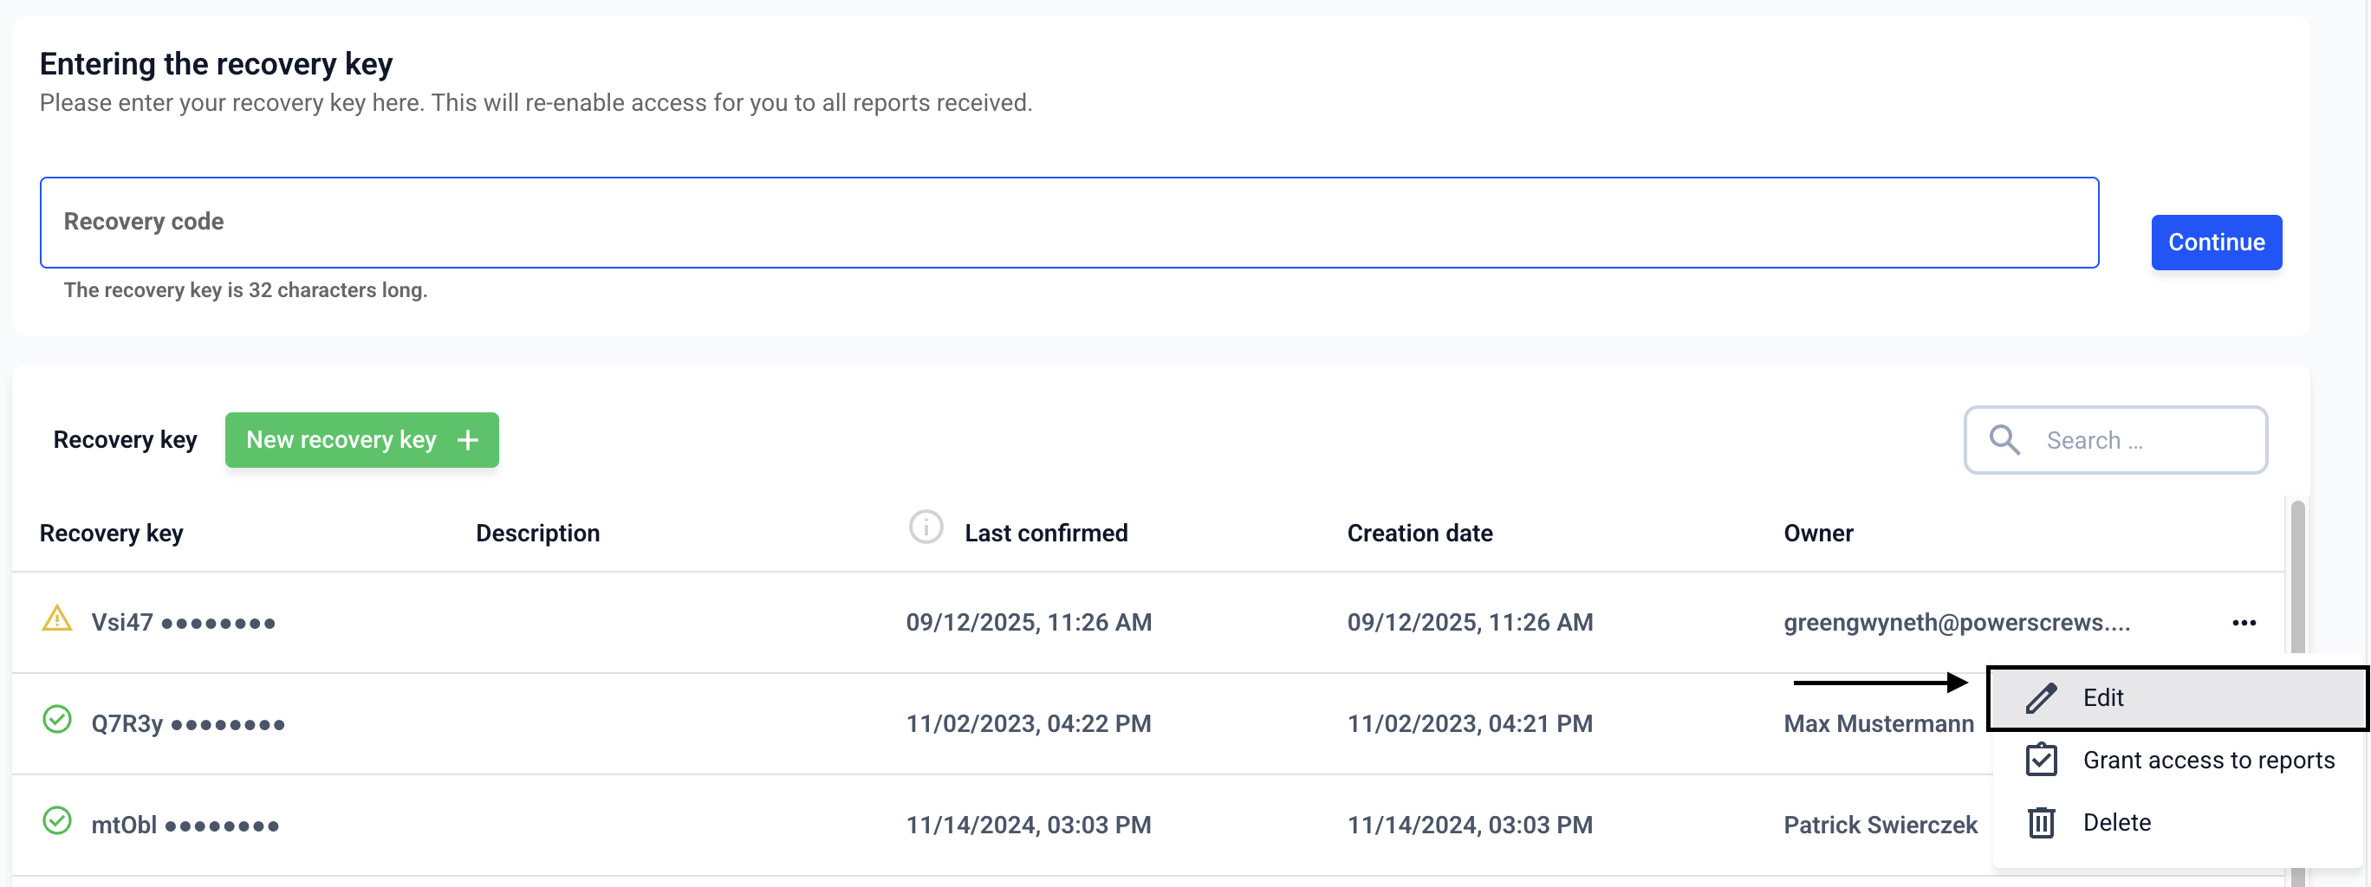
Task: Click the yellow warning icon beside Vsi47 key
Action: tap(57, 618)
